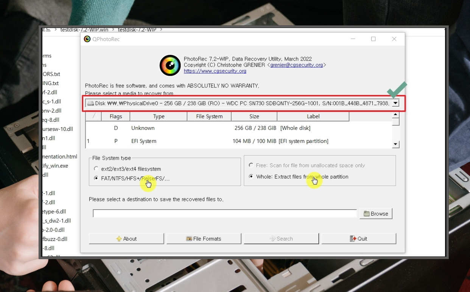Click Size column header
Screen dimensions: 470x292
254,116
